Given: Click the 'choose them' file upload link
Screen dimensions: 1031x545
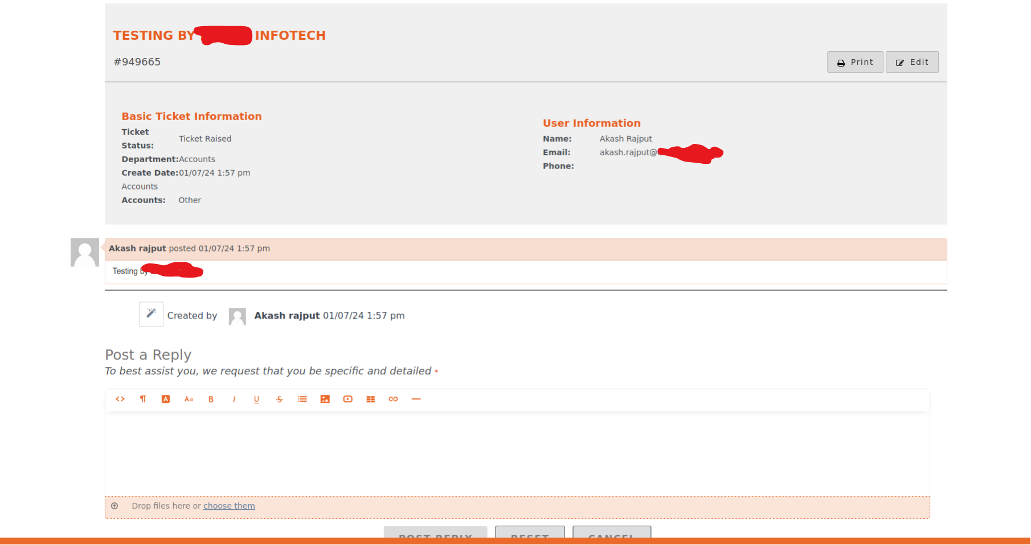Looking at the screenshot, I should (x=229, y=506).
